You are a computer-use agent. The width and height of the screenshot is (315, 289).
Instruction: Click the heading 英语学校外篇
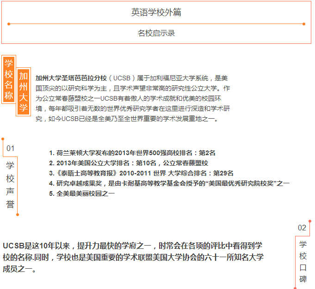[156, 12]
